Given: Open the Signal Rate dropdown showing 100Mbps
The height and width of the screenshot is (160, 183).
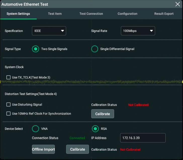Looking at the screenshot, I should [x=138, y=31].
